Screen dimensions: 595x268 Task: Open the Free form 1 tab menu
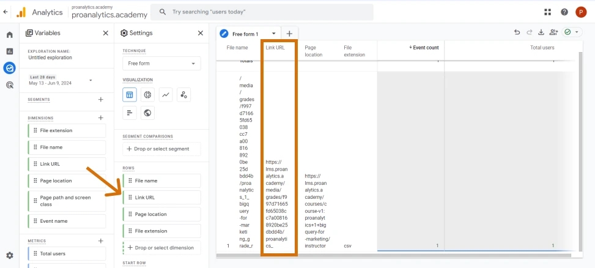pyautogui.click(x=273, y=34)
